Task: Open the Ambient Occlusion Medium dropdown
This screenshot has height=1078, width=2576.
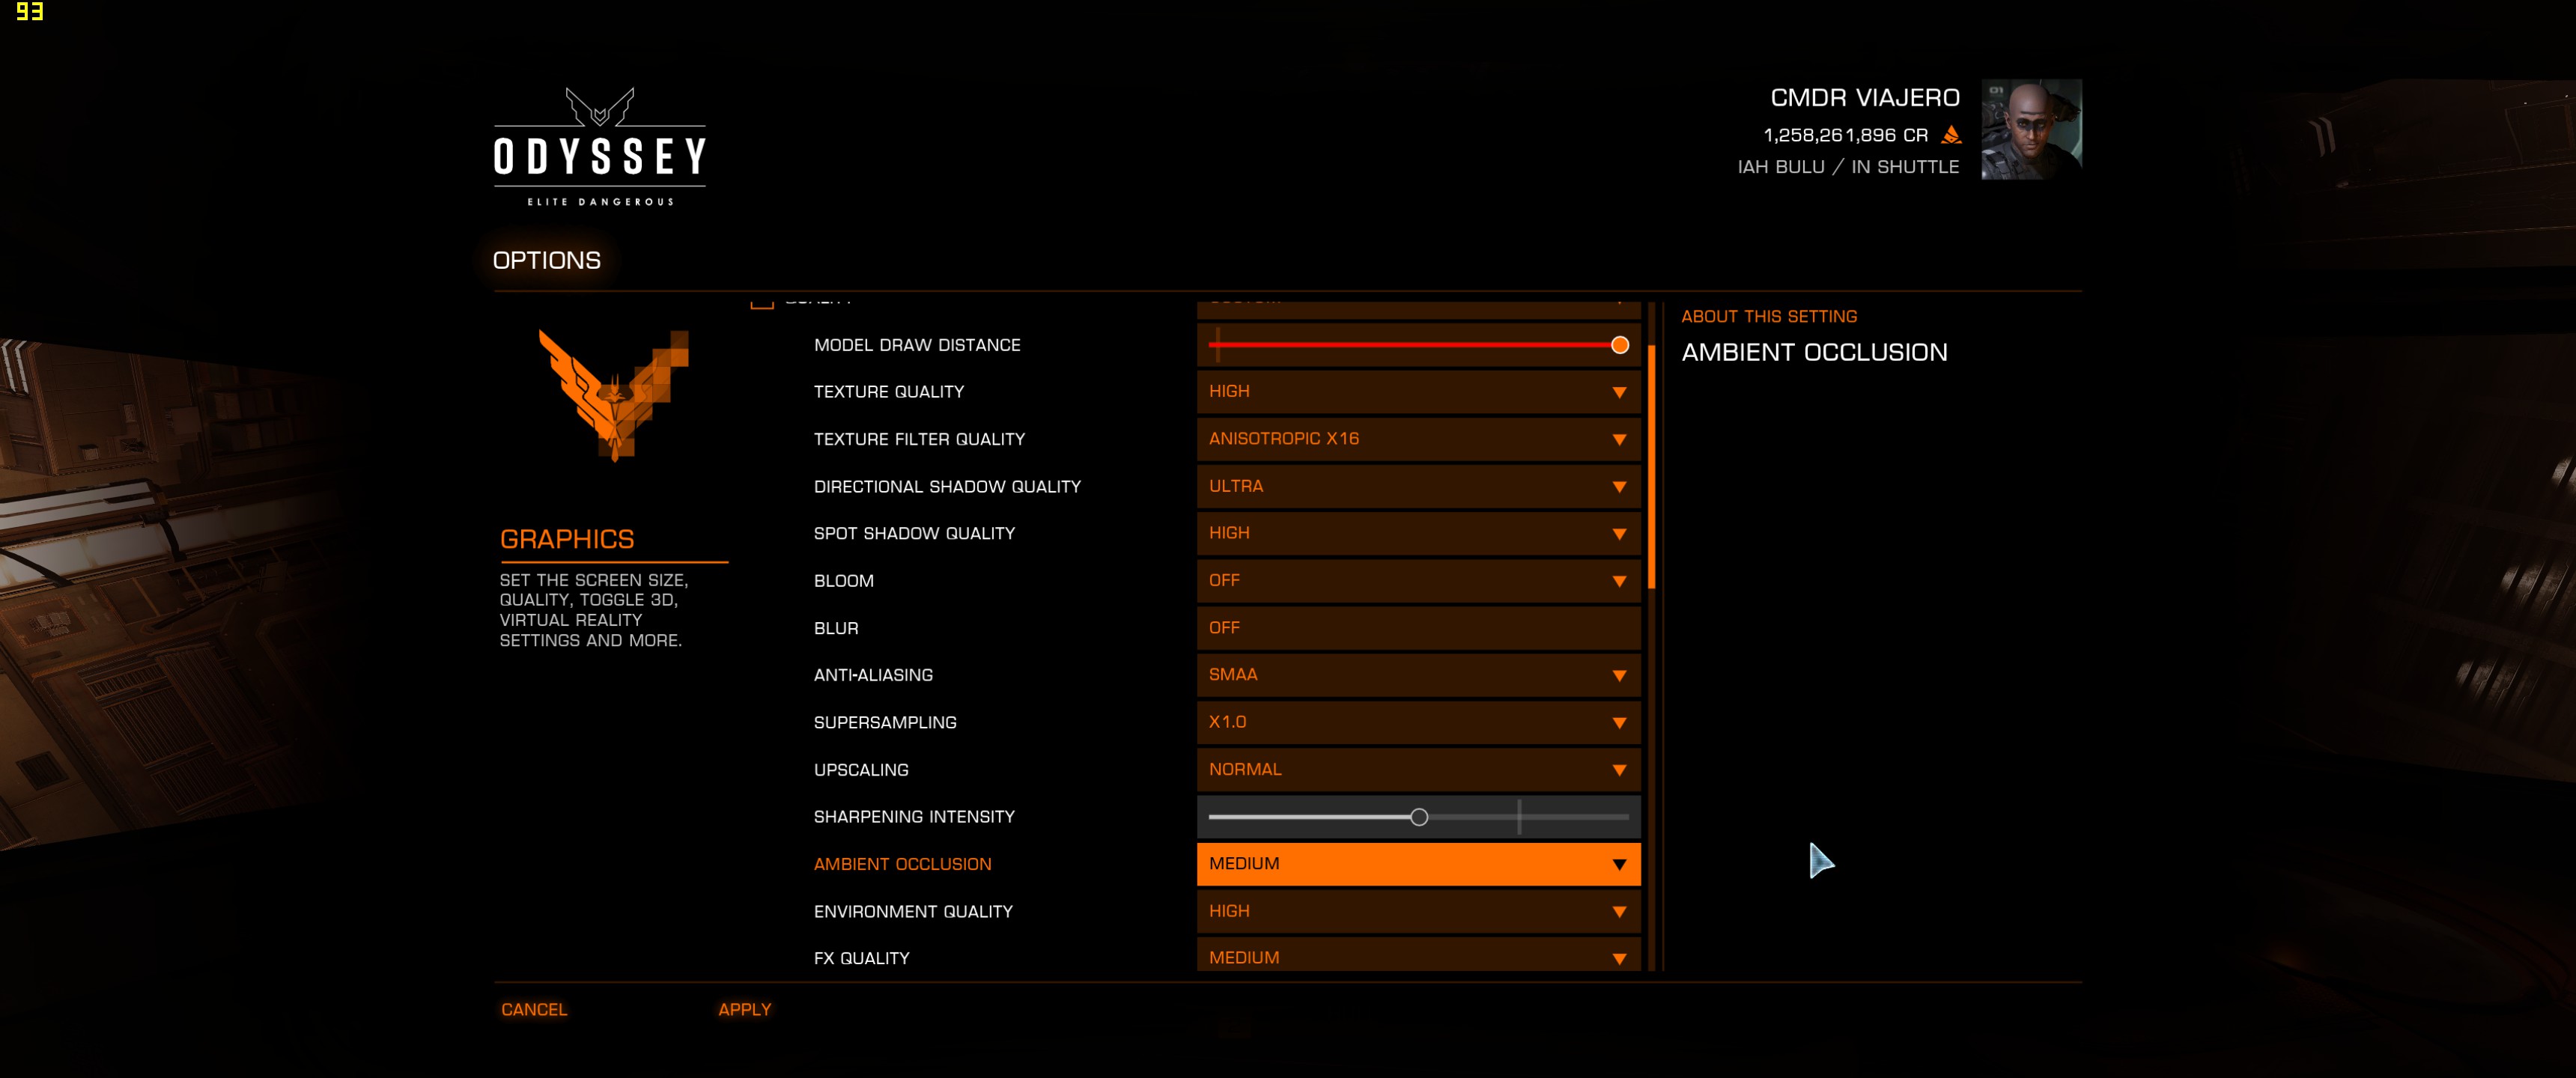Action: [1418, 864]
